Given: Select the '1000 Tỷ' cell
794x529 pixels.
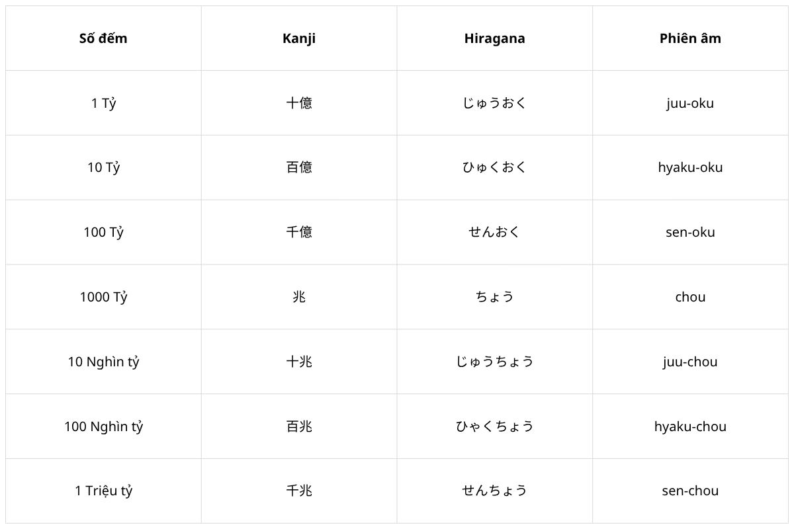Looking at the screenshot, I should pyautogui.click(x=103, y=297).
